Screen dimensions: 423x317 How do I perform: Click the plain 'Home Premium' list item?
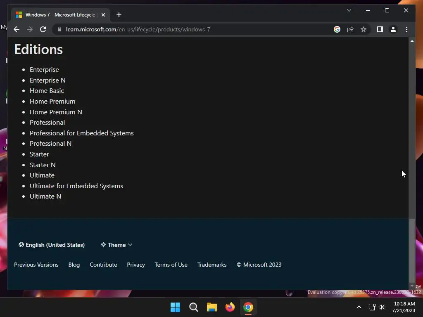coord(52,102)
